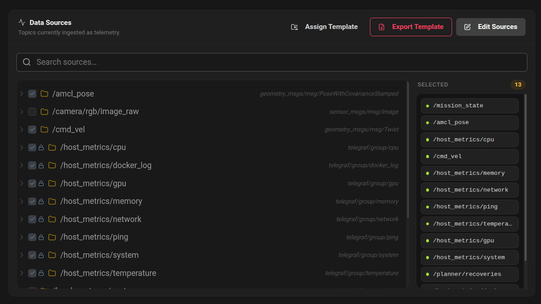
Task: Click the folder icon for /host_metrics/docker_log
Action: [x=52, y=165]
